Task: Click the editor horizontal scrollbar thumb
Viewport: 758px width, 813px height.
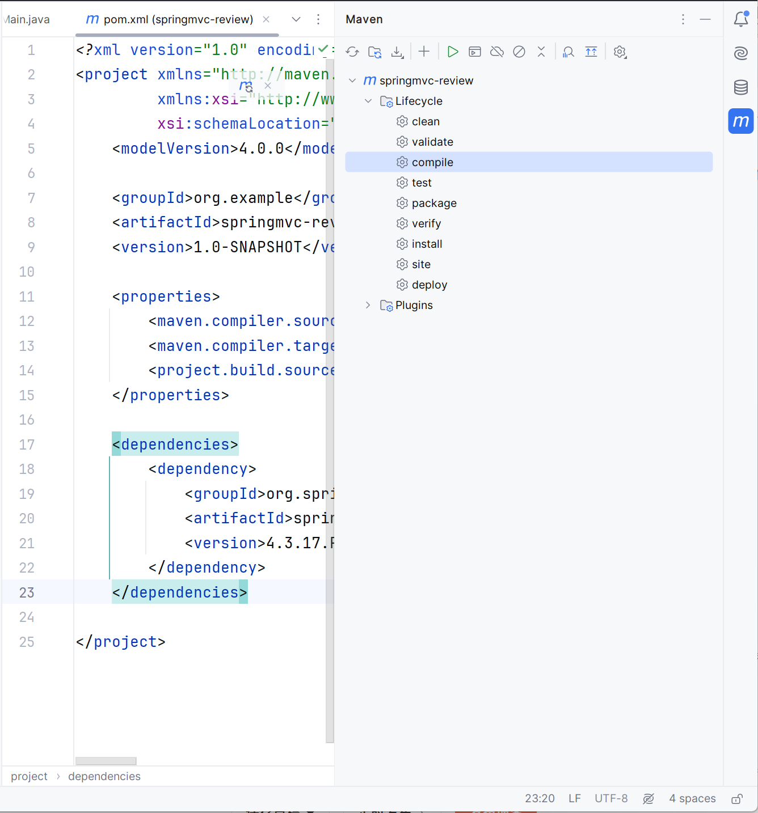Action: point(106,761)
